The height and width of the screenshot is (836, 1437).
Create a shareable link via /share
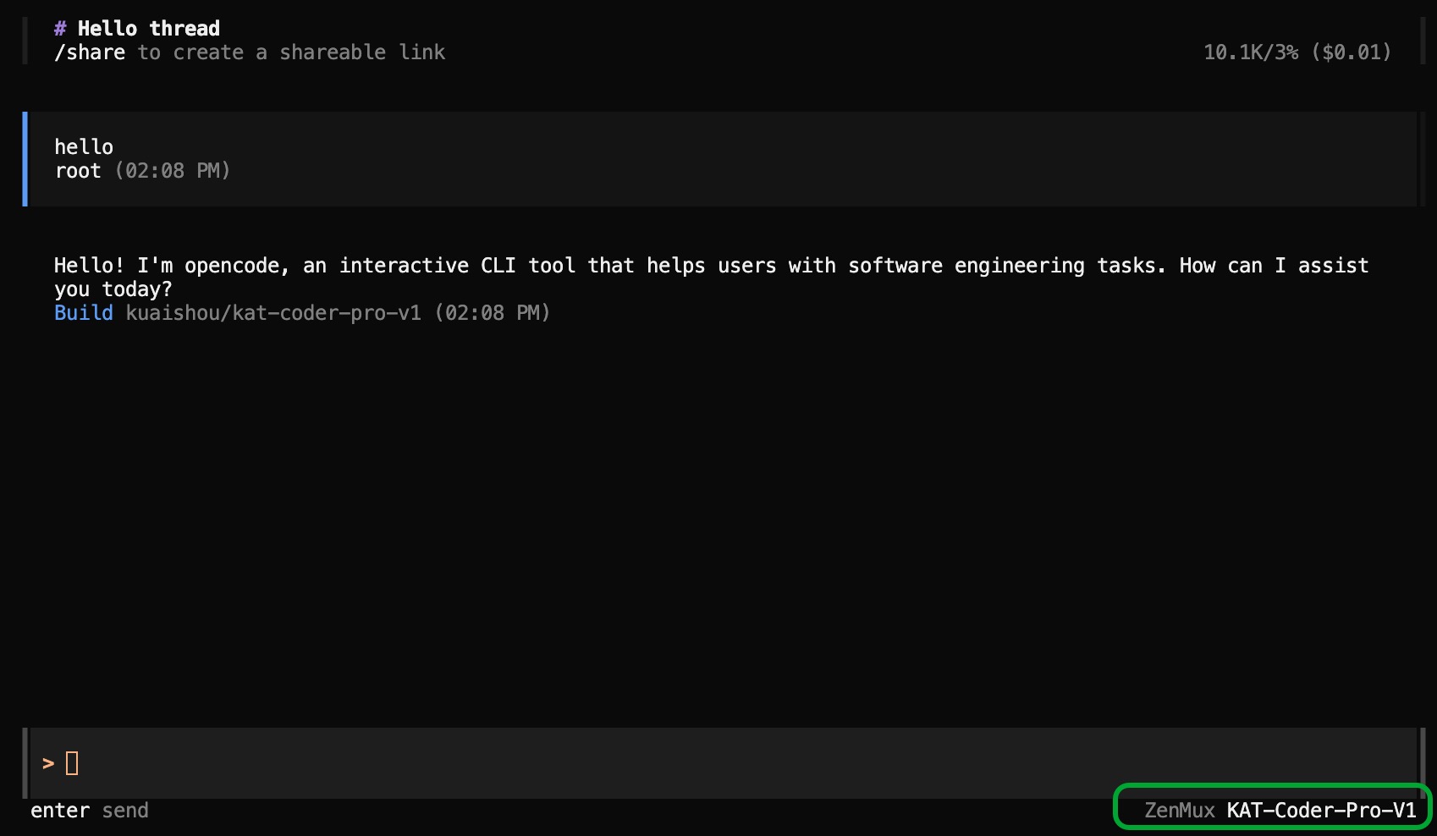pos(90,52)
